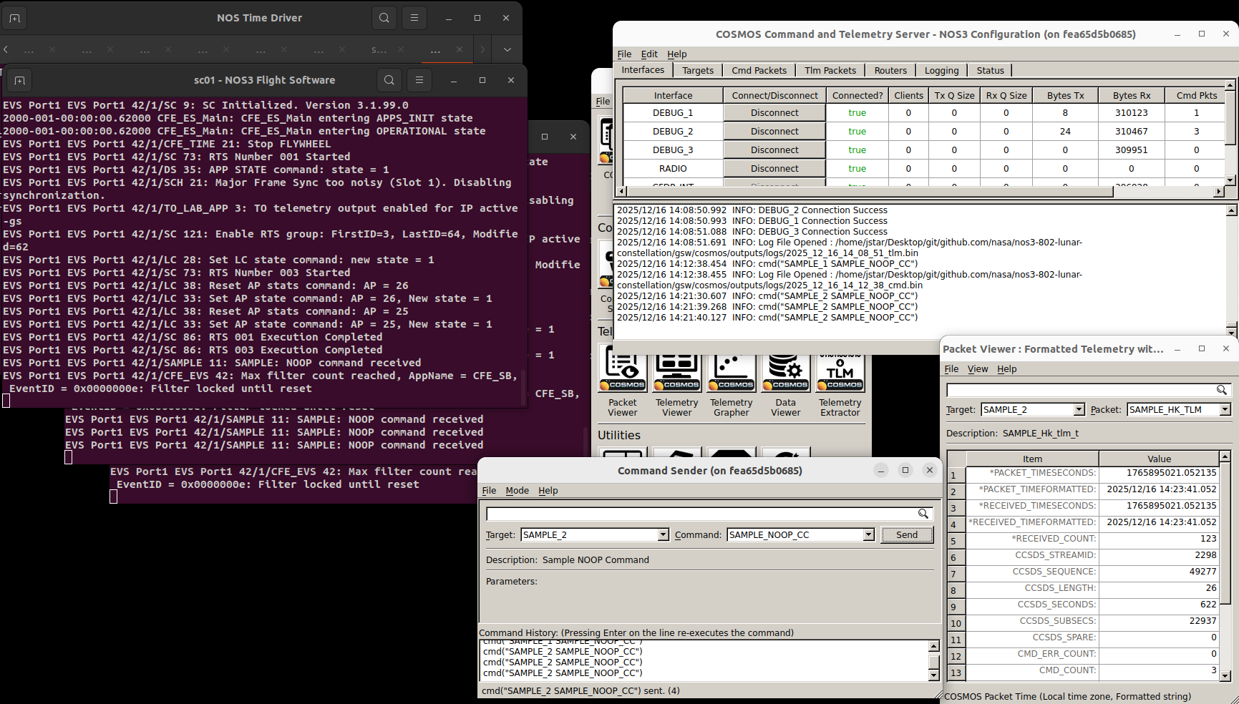Open Packet dropdown showing SAMPLE_HK_TLM

coord(1225,409)
